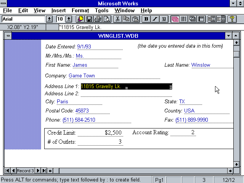Open the Tools menu
Image resolution: width=244 pixels, height=183 pixels.
pyautogui.click(x=102, y=10)
